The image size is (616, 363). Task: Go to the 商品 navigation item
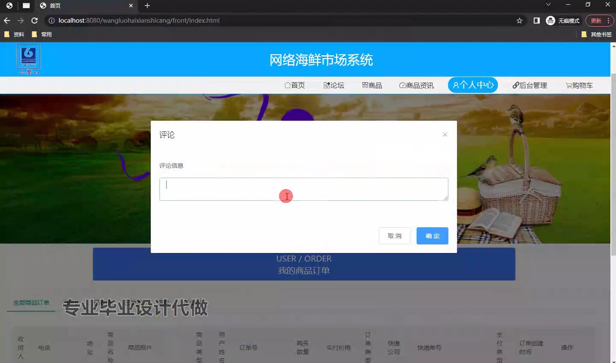point(372,85)
